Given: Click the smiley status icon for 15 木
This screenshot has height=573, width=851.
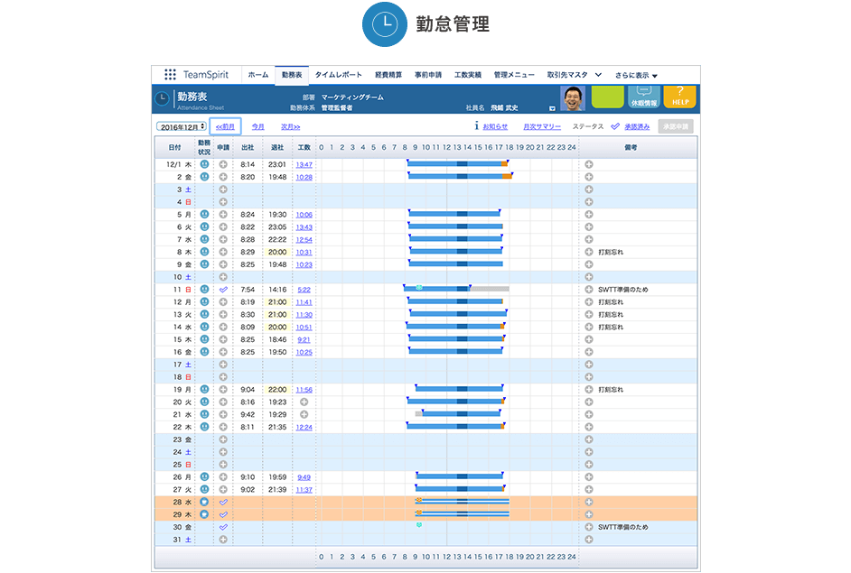Looking at the screenshot, I should pos(204,338).
